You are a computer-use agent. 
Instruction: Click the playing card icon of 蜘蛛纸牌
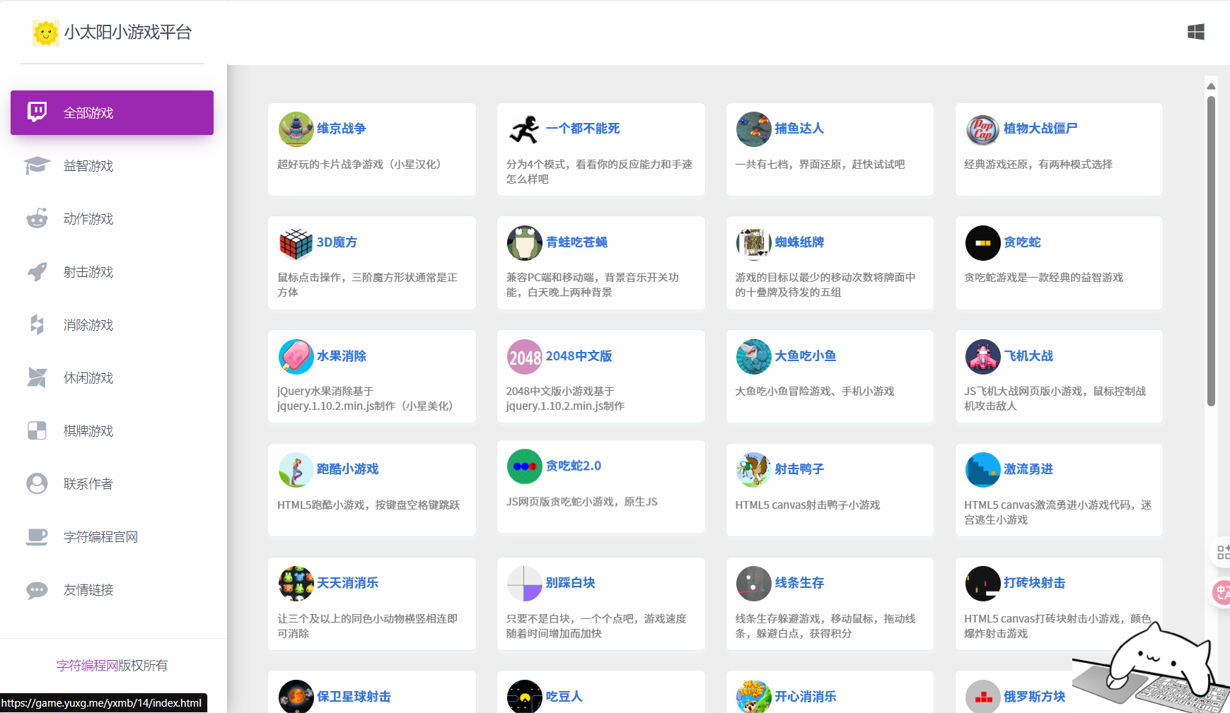pos(754,242)
